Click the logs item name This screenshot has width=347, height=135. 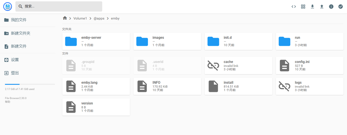coord(298,83)
